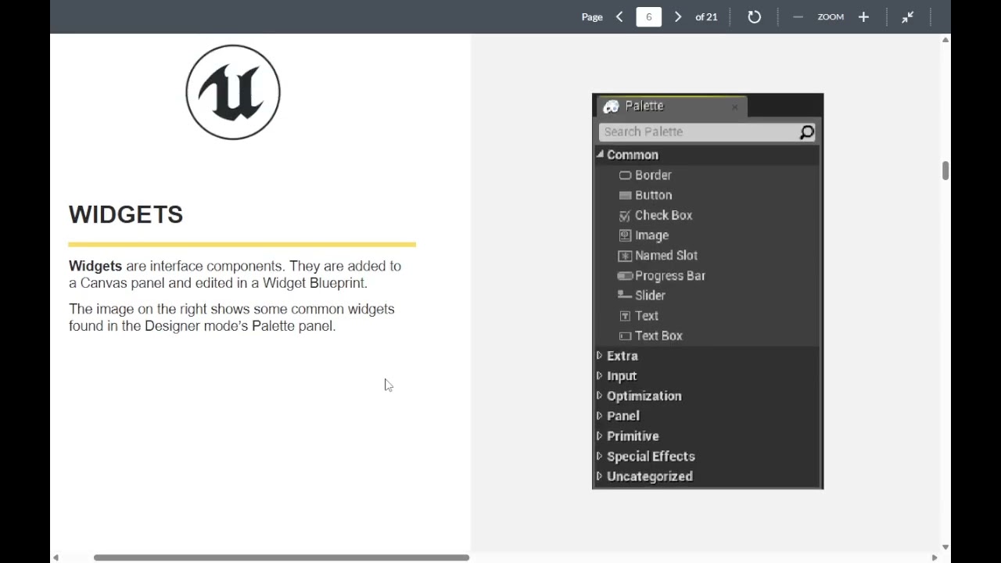The height and width of the screenshot is (563, 1001).
Task: Click the Border widget icon
Action: click(625, 175)
